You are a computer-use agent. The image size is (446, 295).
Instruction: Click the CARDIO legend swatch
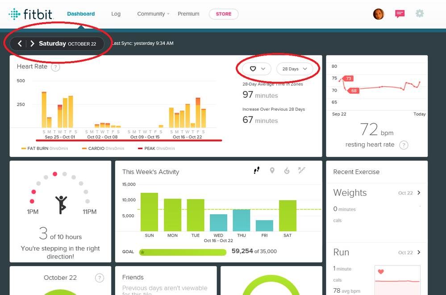tap(84, 149)
